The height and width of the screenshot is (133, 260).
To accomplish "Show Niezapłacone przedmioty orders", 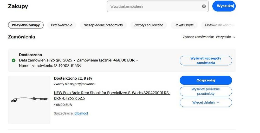I will (103, 25).
